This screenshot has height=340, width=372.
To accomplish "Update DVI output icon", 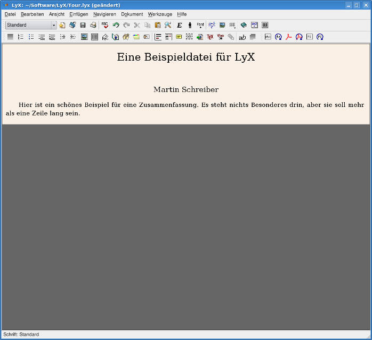I will click(278, 37).
